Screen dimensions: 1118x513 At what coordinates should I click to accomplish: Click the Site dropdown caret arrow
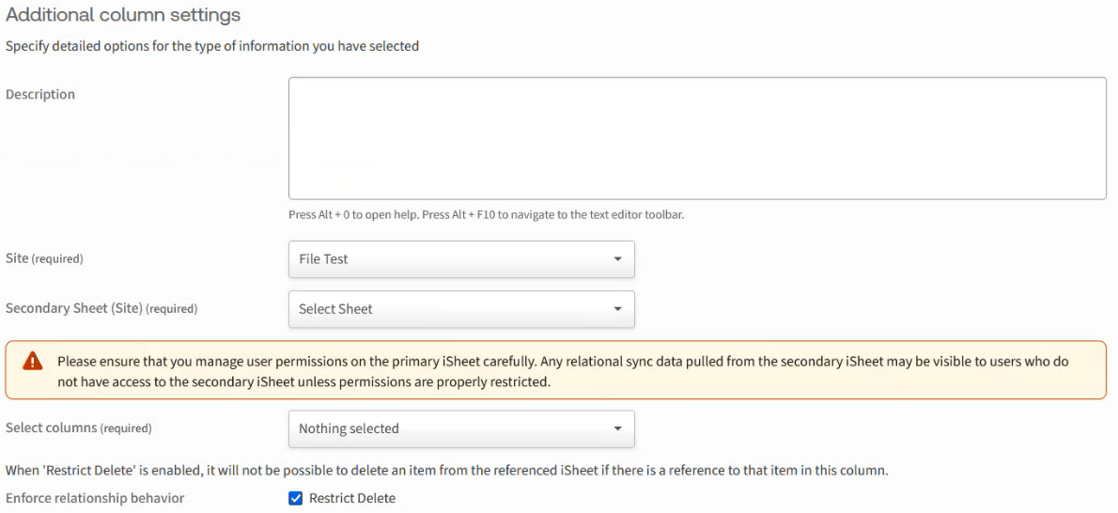click(617, 259)
